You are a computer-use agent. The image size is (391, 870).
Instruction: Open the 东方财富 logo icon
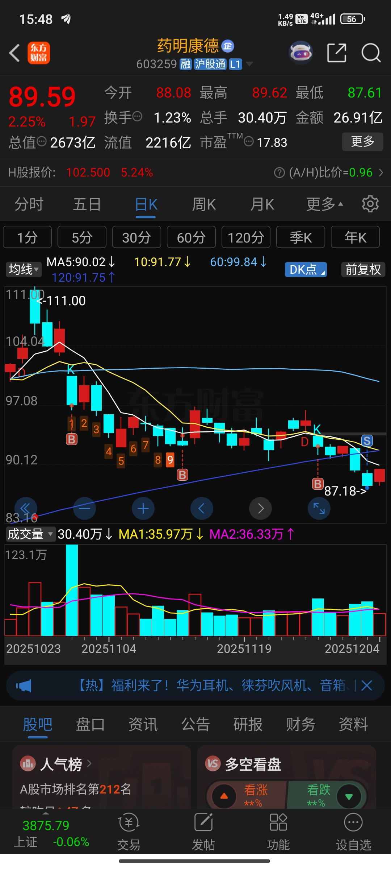click(39, 53)
